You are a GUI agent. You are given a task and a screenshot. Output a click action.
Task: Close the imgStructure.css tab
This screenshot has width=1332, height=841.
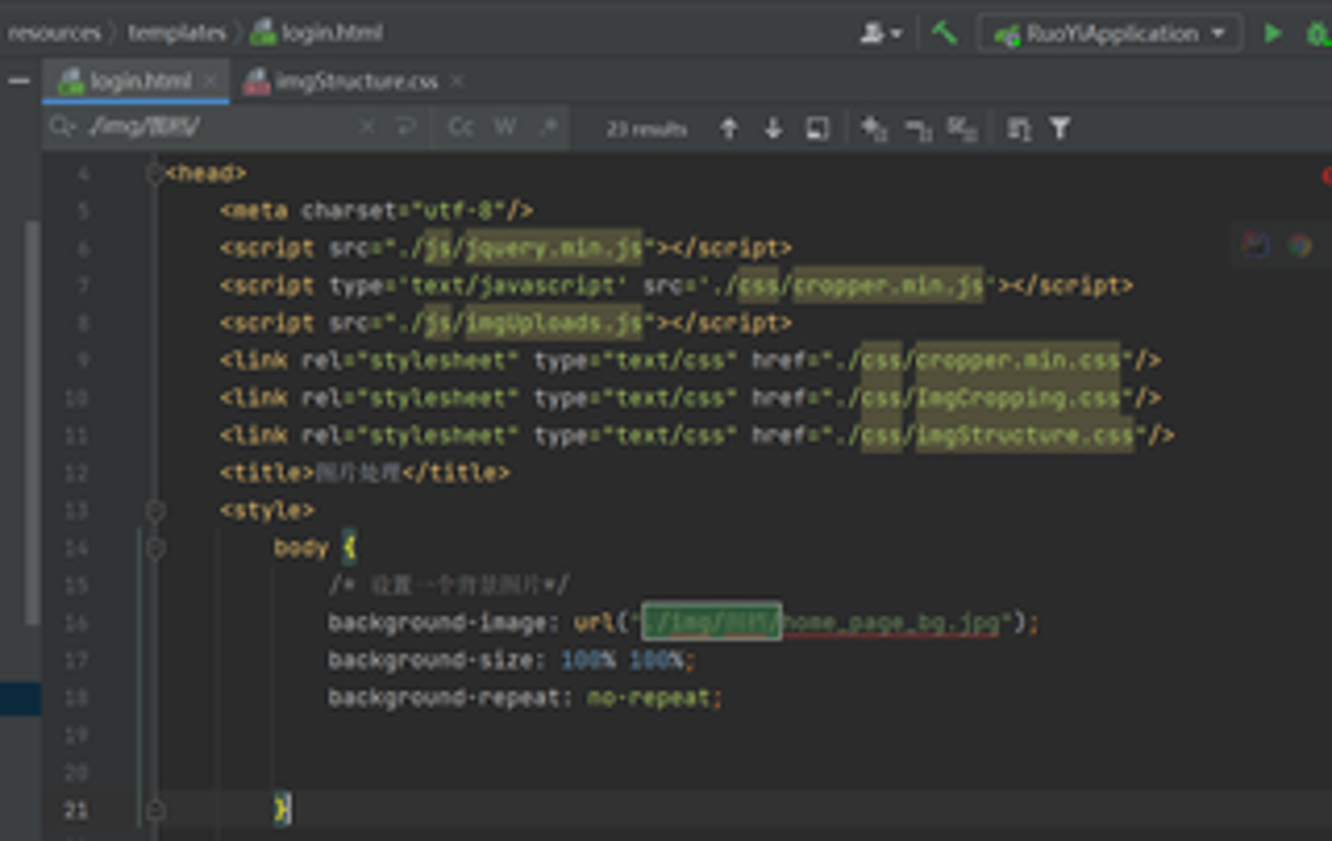point(456,81)
